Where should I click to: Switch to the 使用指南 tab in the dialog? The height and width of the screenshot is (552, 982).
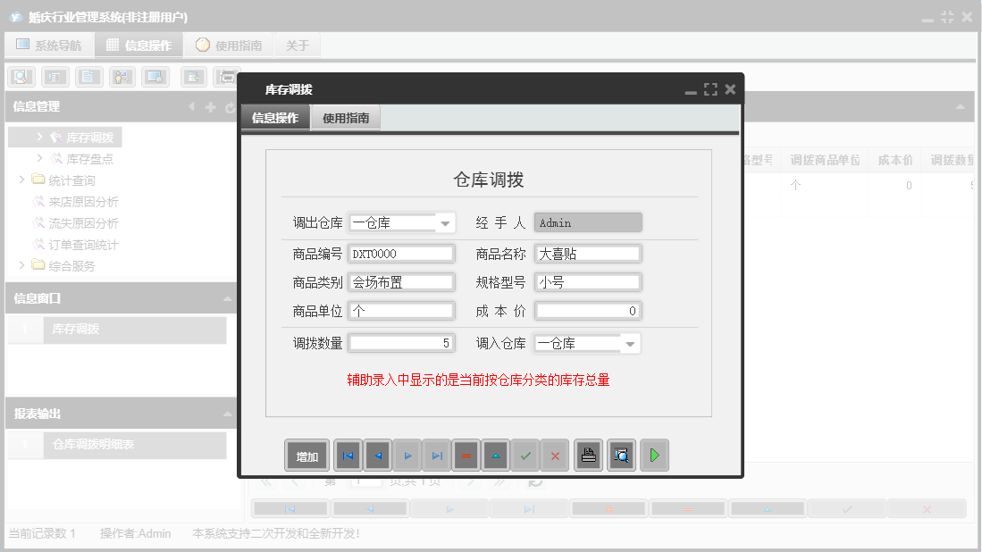pos(345,117)
